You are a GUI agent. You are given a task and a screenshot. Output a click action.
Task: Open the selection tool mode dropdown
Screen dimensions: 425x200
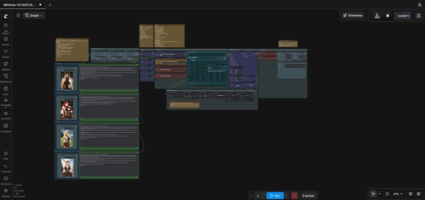(x=380, y=194)
